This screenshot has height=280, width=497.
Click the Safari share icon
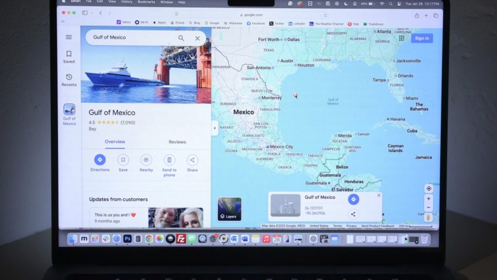pyautogui.click(x=416, y=16)
